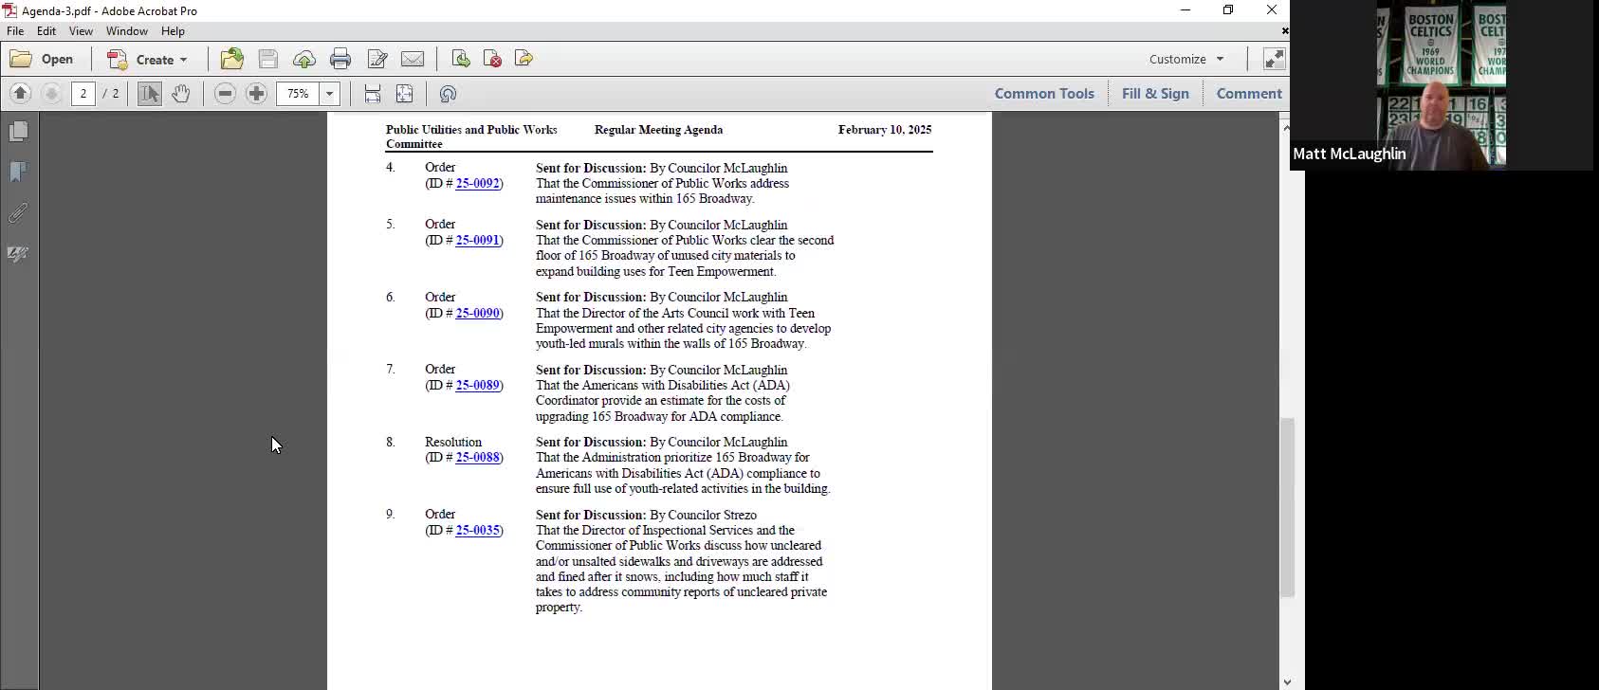The width and height of the screenshot is (1599, 690).
Task: Show the Bookmarks side panel
Action: click(x=19, y=172)
